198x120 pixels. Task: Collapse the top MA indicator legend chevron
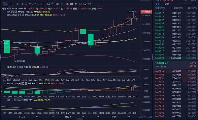pos(4,12)
